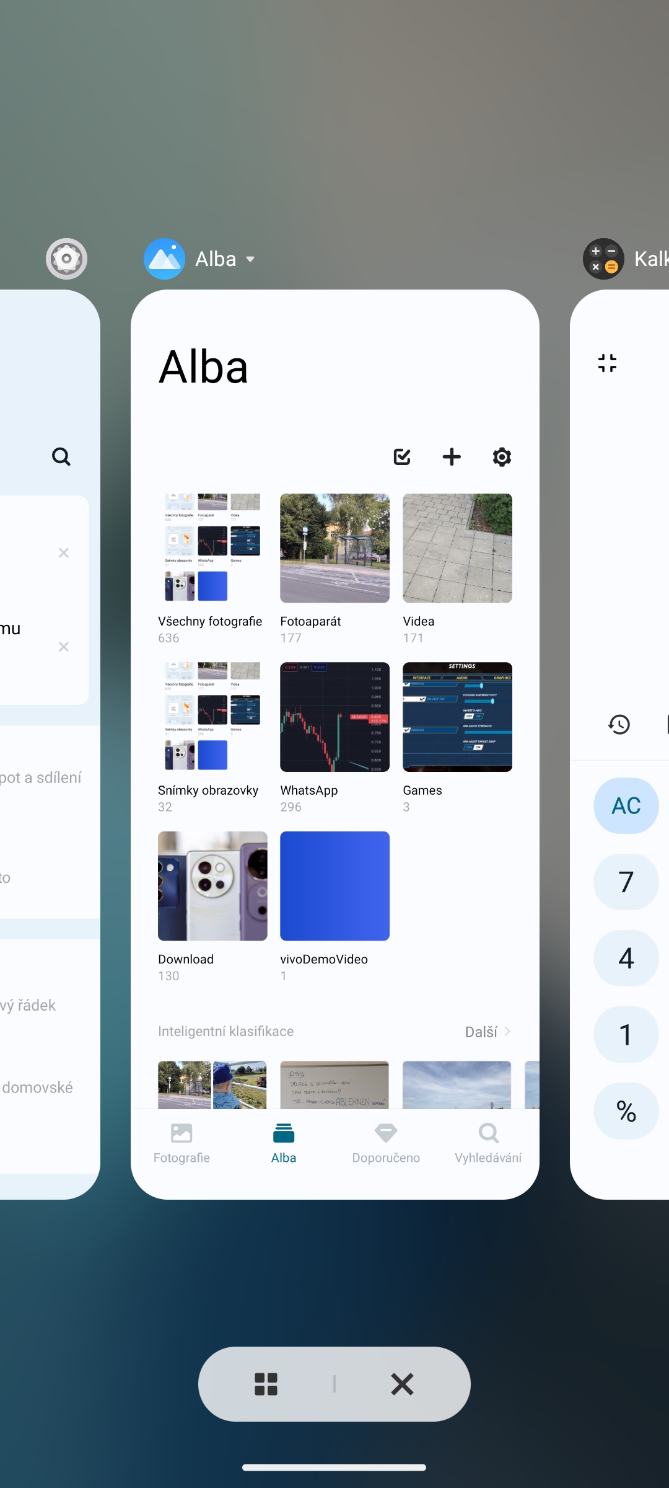
Task: Expand the Alba app options dropdown arrow
Action: pos(250,259)
